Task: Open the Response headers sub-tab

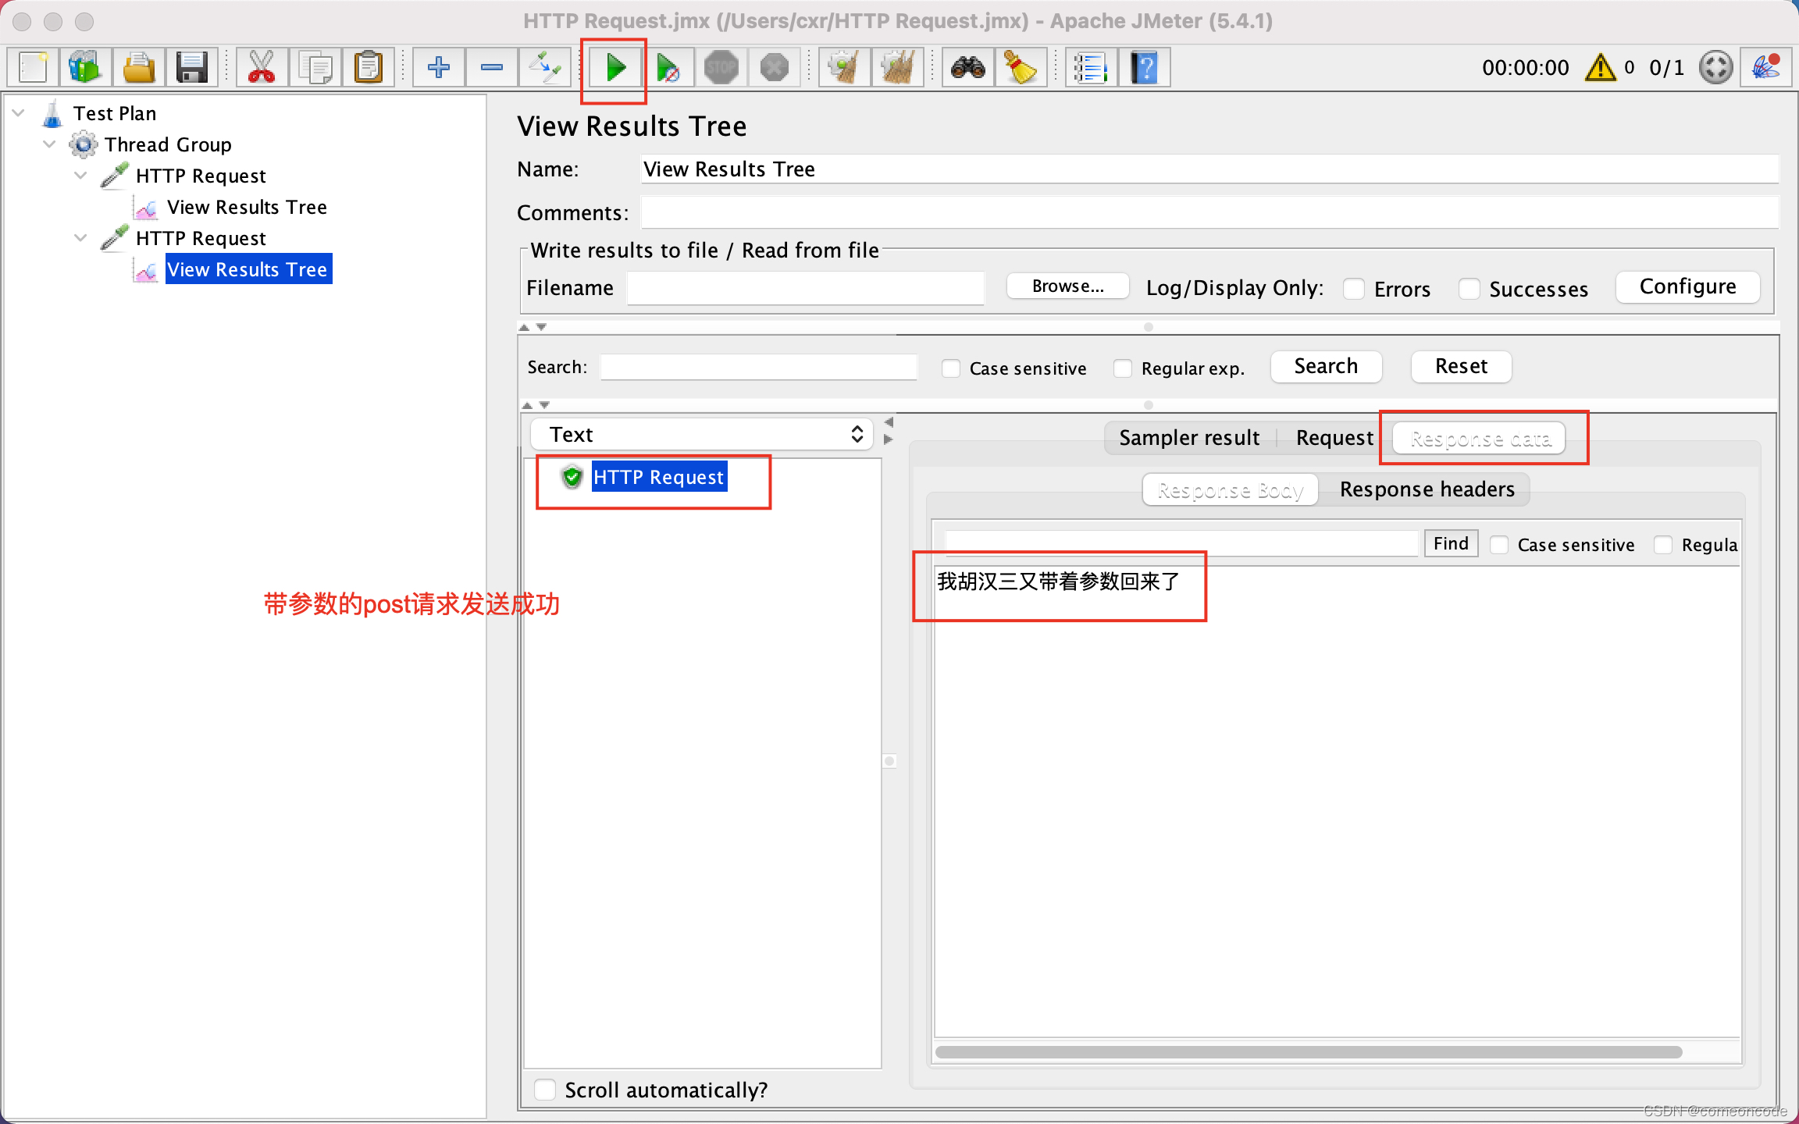Action: pyautogui.click(x=1427, y=489)
